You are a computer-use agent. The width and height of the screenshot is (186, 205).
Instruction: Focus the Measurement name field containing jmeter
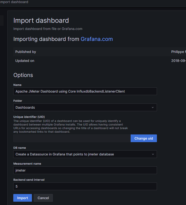tap(85, 170)
